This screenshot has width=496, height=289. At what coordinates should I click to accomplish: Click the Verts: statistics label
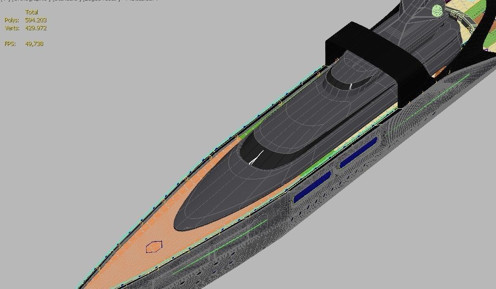[12, 28]
